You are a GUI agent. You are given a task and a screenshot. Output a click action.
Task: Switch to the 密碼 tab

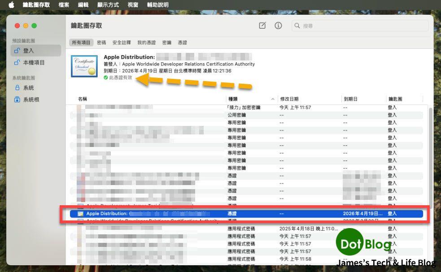click(101, 43)
